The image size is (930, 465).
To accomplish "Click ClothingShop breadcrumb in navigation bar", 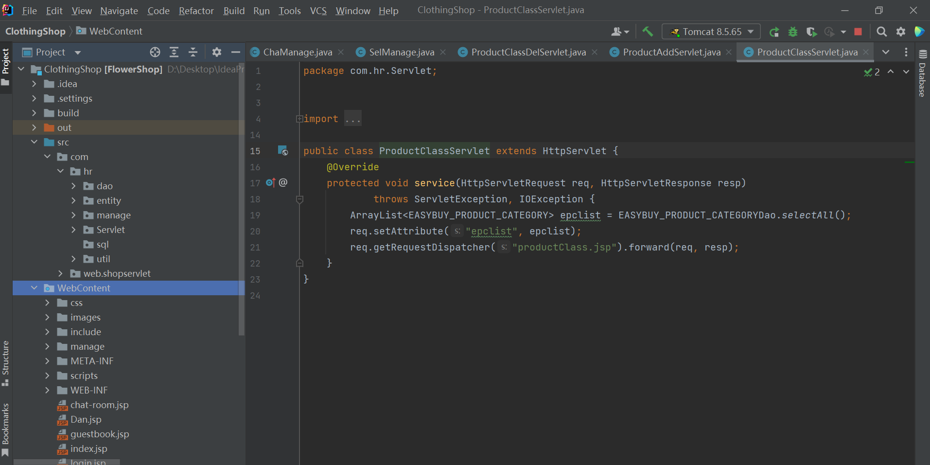I will [35, 31].
